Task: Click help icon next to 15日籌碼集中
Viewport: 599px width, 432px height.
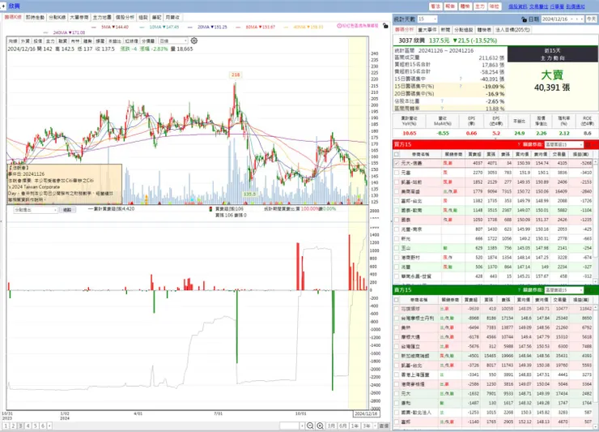Action: [x=461, y=79]
